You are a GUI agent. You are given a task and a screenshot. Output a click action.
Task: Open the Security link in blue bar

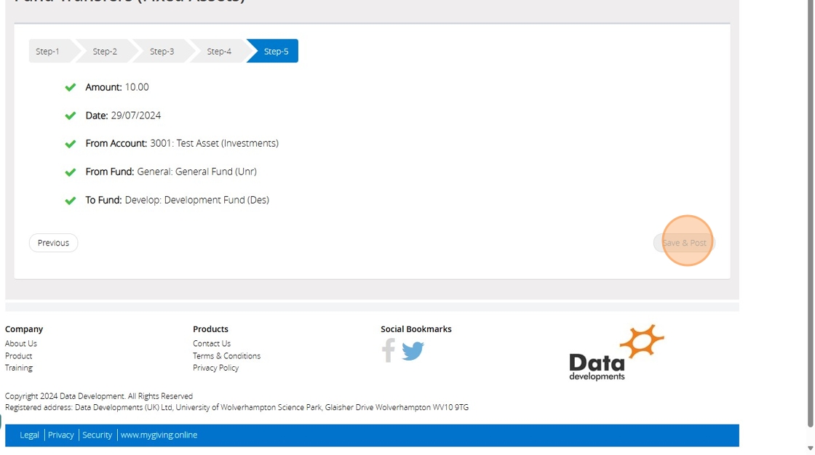[x=98, y=435]
